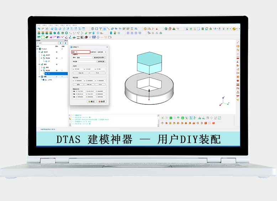Click the green-check confirm button 确定

click(x=92, y=101)
